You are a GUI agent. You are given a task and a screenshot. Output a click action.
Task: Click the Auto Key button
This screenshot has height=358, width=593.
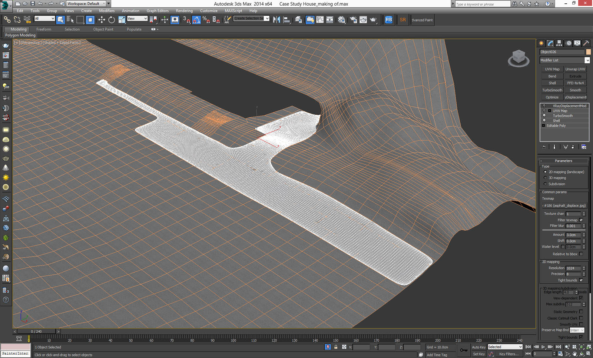coord(478,347)
